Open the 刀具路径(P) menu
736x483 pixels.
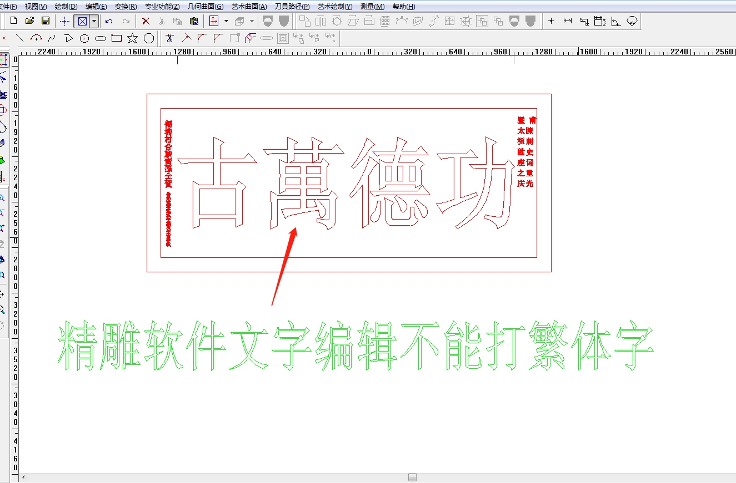[292, 7]
